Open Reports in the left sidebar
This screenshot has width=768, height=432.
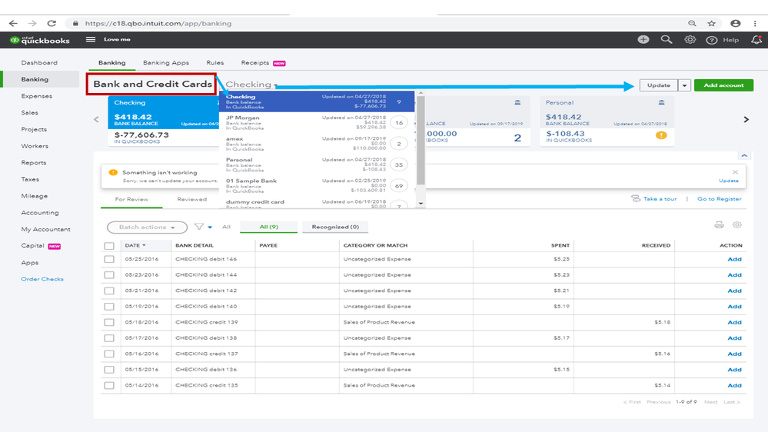pos(34,163)
